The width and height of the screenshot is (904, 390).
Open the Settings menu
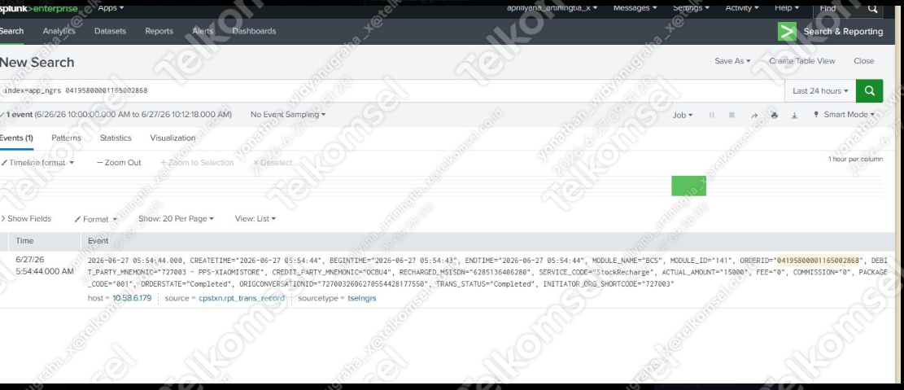tap(691, 8)
